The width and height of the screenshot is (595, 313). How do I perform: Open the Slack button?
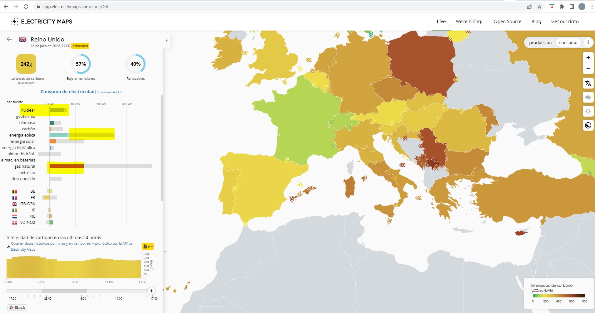(x=17, y=307)
